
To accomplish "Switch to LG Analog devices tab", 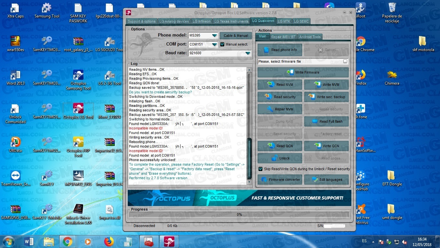I will click(x=174, y=21).
